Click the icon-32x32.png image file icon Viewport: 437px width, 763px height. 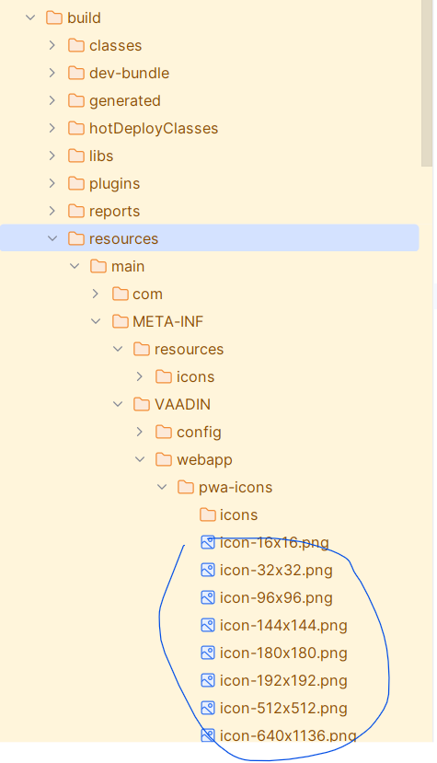click(x=208, y=570)
